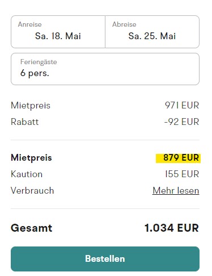Screen dimensions: 212x276
Task: Click the 971 EUR rental price value
Action: tap(182, 105)
